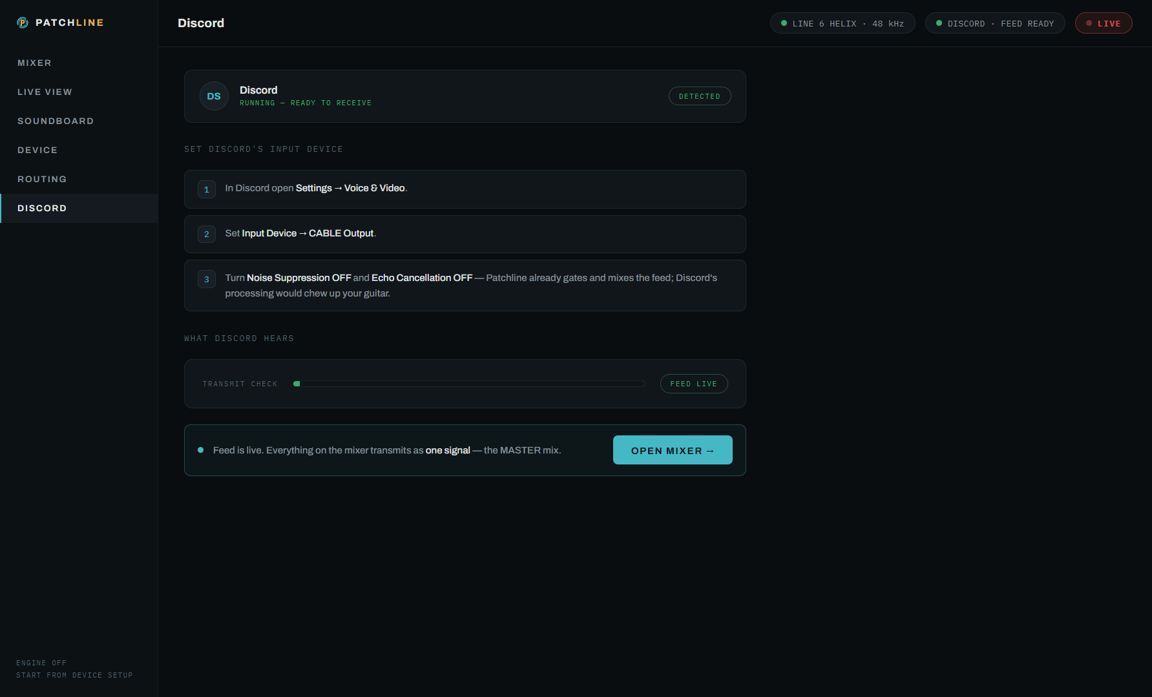This screenshot has width=1152, height=697.
Task: Click the step number 2 badge
Action: point(207,234)
